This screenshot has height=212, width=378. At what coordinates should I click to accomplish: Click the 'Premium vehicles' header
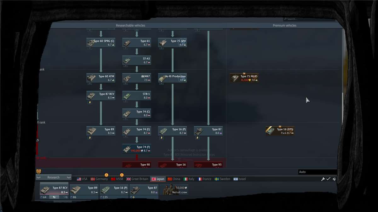(x=284, y=25)
